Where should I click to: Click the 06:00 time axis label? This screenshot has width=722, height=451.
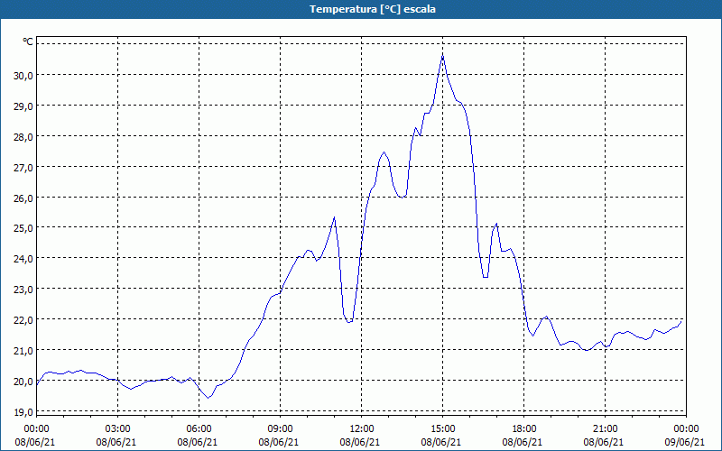point(199,429)
